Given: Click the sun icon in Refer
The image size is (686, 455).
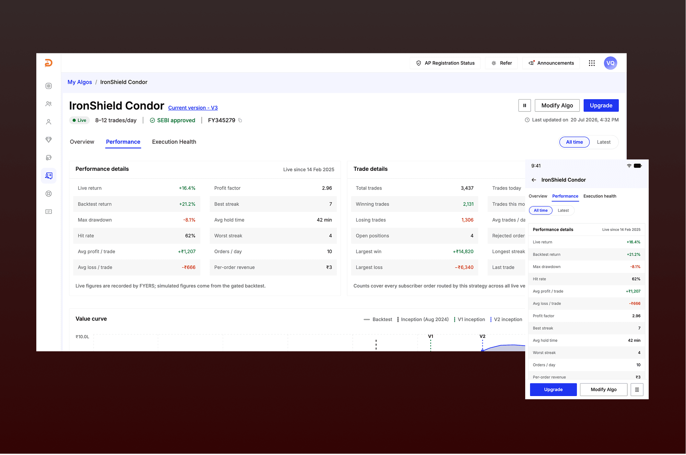Looking at the screenshot, I should (x=494, y=63).
